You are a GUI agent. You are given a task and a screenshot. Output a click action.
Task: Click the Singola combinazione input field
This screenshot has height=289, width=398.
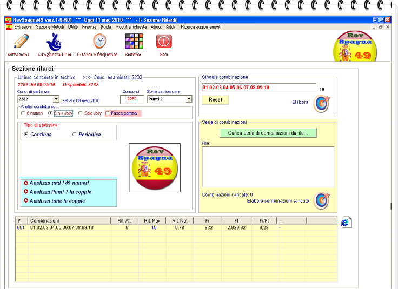259,88
